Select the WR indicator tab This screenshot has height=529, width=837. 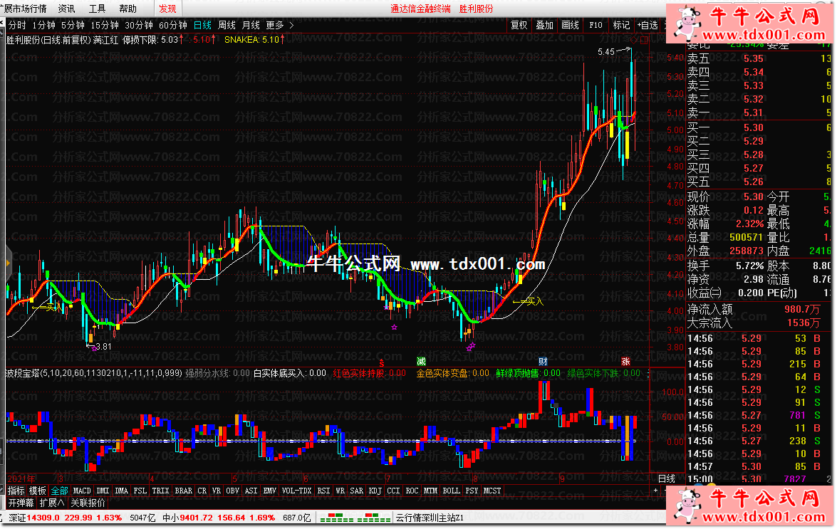(340, 491)
